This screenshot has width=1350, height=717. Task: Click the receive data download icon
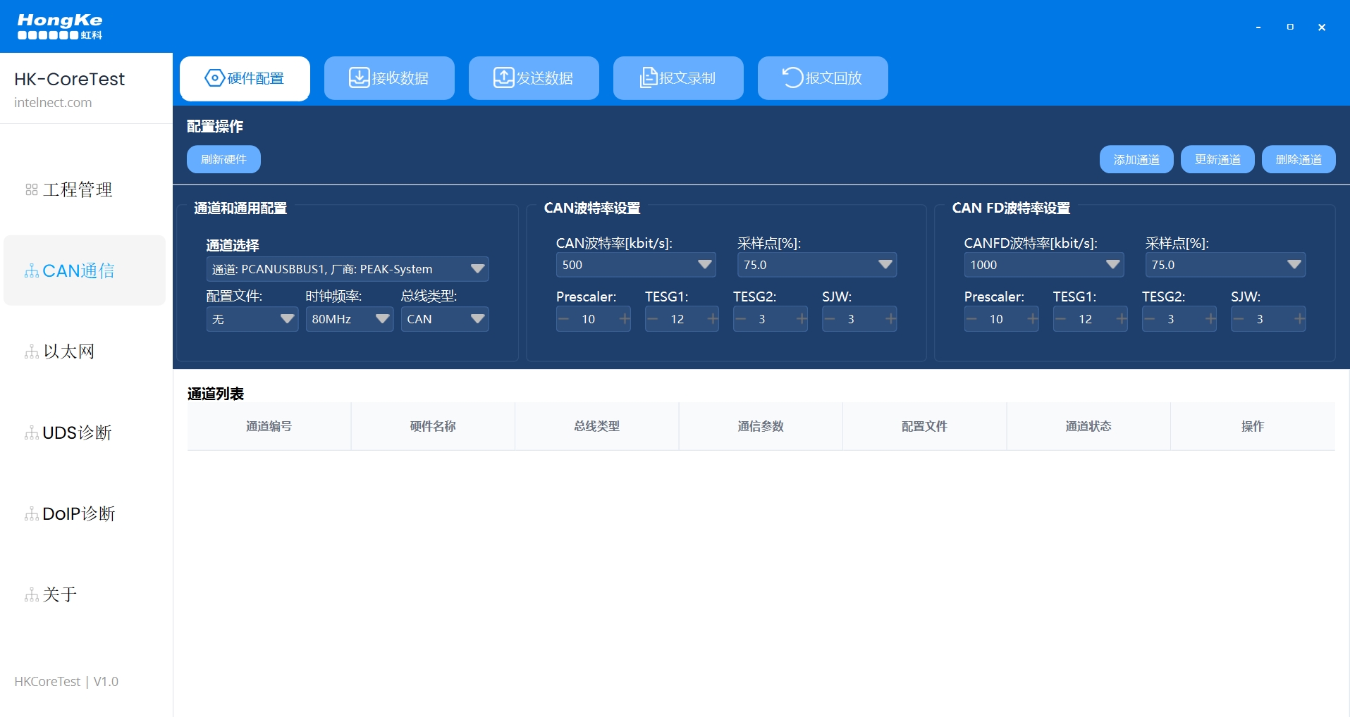[359, 77]
